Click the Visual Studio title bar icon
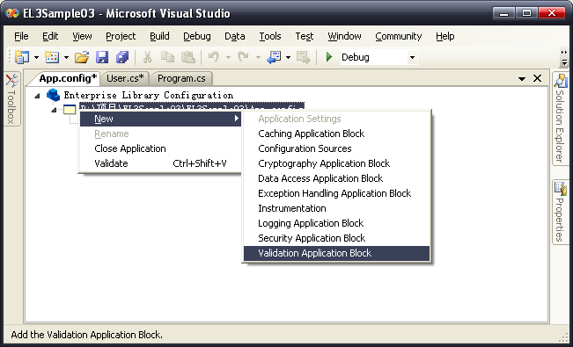This screenshot has width=573, height=347. point(12,13)
